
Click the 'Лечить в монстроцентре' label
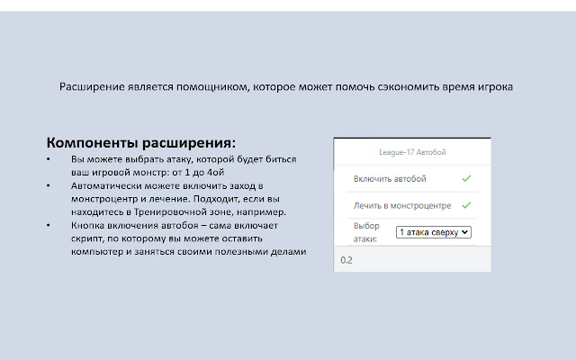pos(402,206)
